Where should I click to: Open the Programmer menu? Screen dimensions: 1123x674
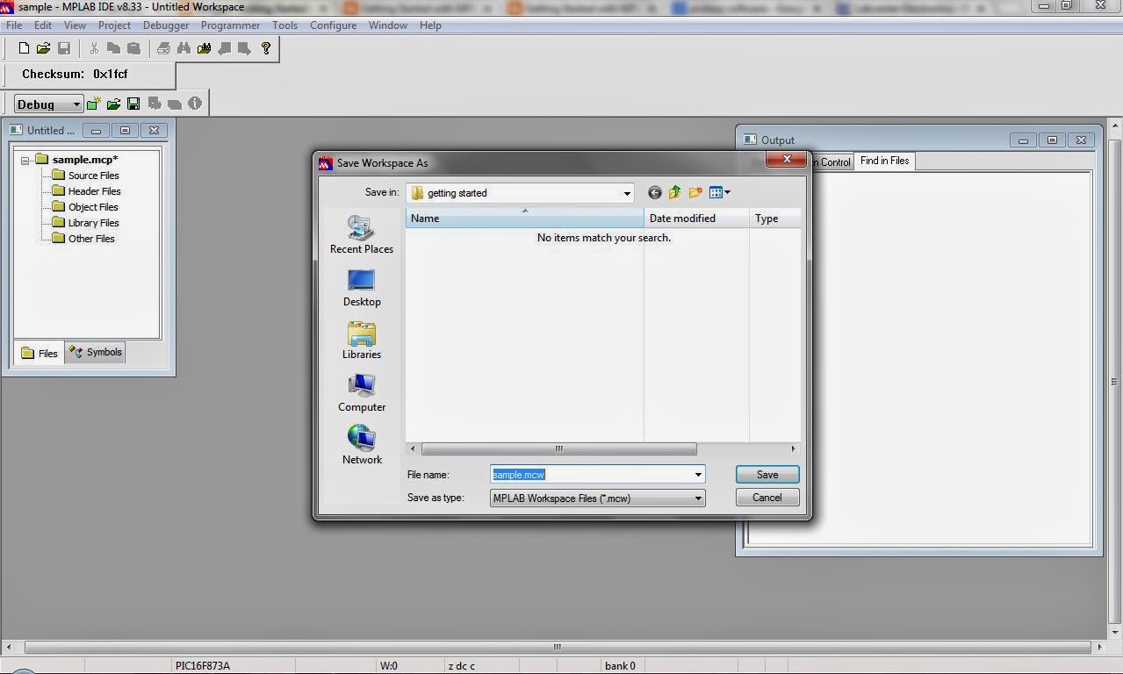[230, 25]
